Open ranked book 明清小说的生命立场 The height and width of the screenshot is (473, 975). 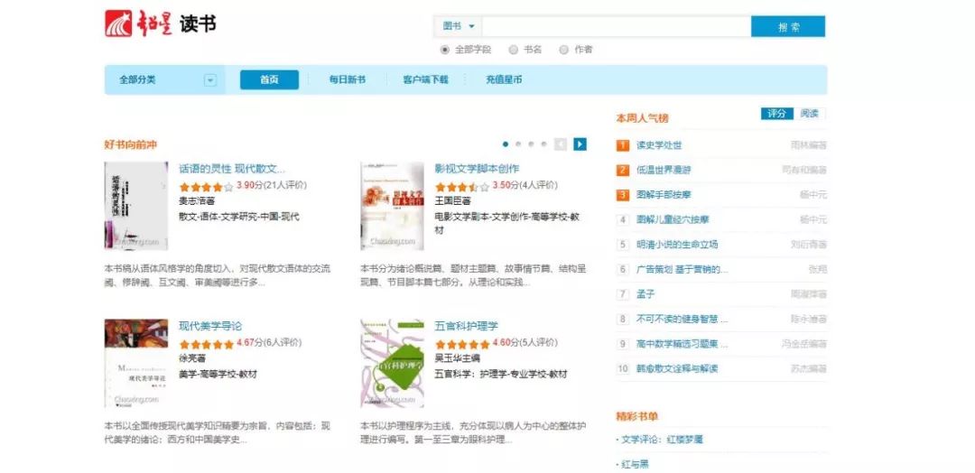coord(677,245)
